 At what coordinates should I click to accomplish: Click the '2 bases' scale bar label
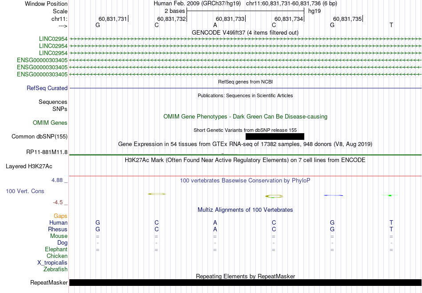click(175, 11)
